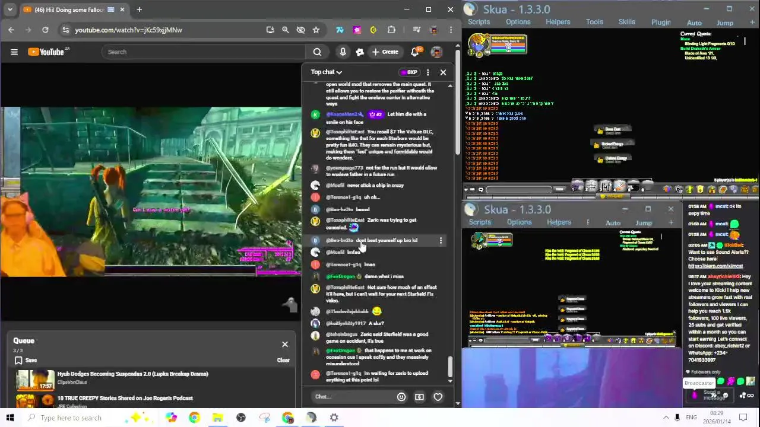Open a new Chrome tab
Image resolution: width=760 pixels, height=427 pixels.
(x=139, y=9)
